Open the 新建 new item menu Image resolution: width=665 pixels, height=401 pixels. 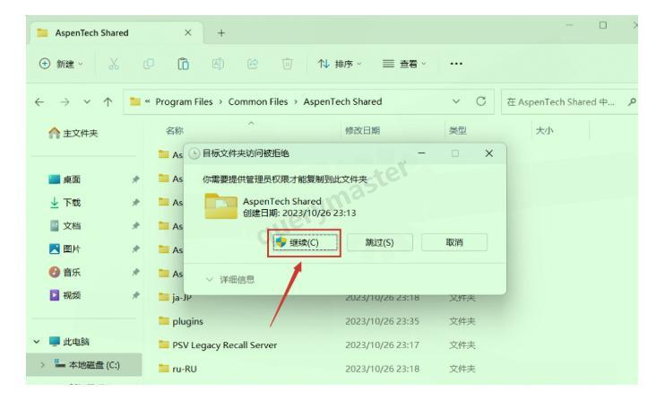pos(61,64)
